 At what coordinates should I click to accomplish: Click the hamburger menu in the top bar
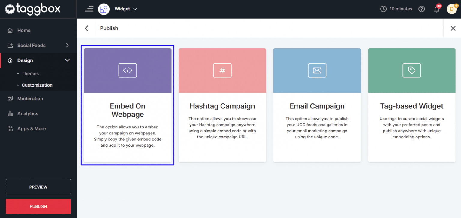pos(89,9)
